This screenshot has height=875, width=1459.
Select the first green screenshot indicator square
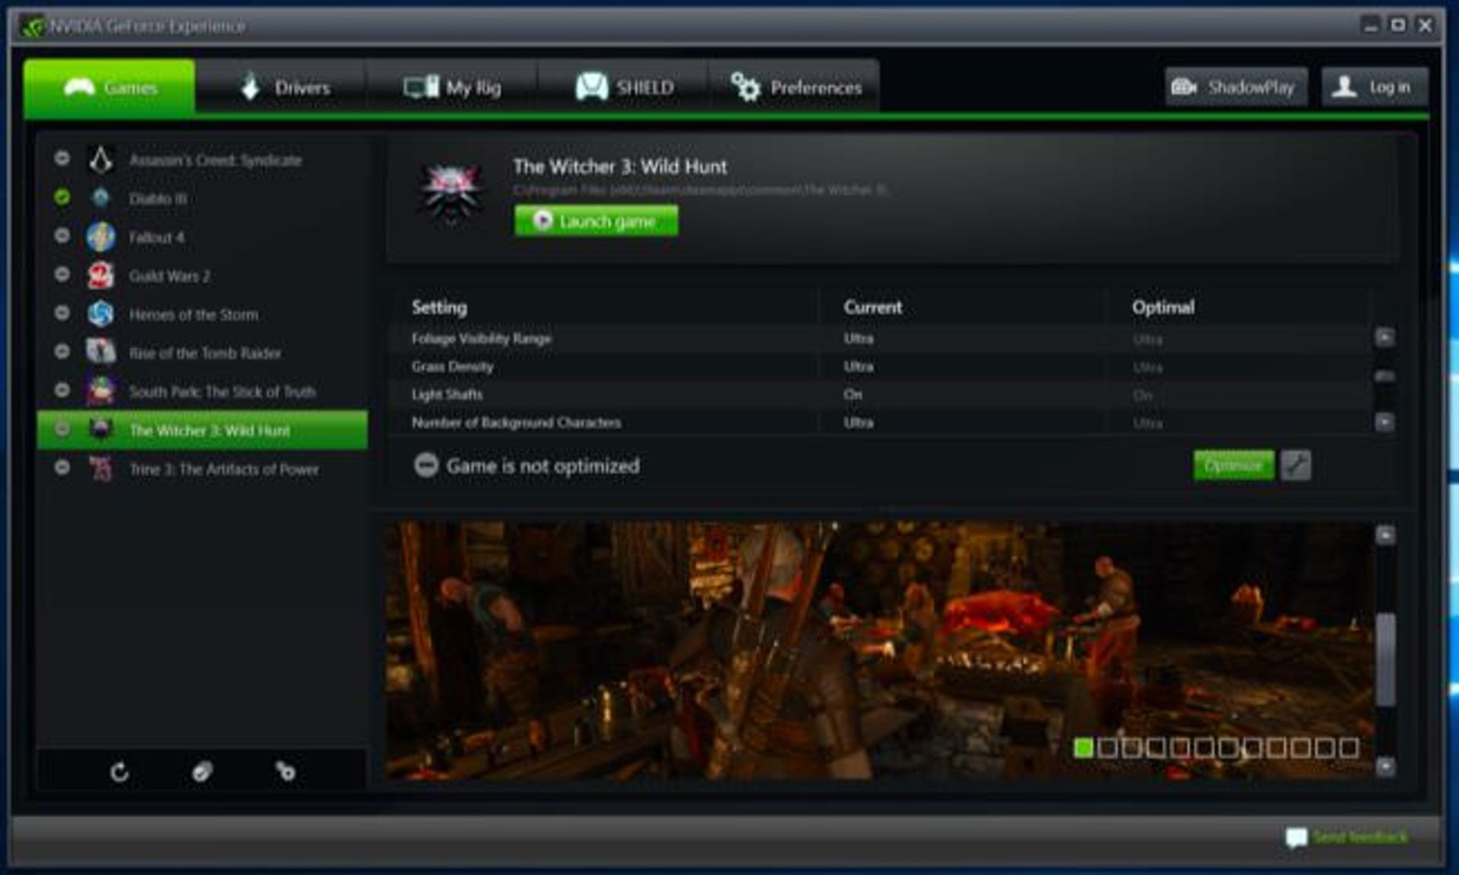pos(1084,748)
